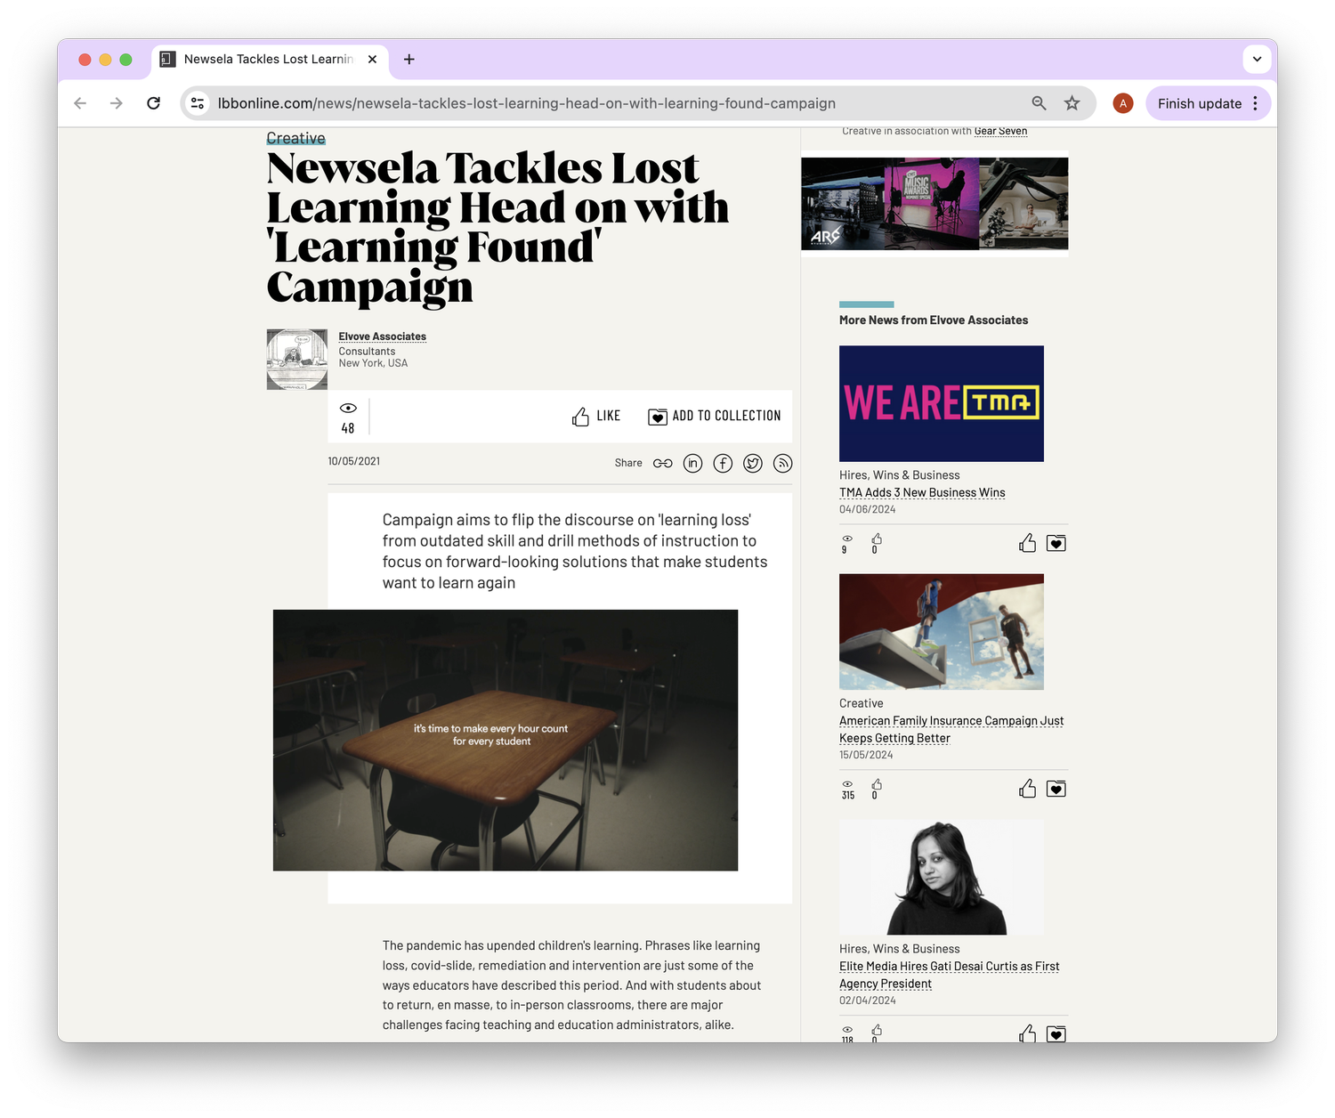Like the article with thumbs-up LIKE

pos(596,416)
